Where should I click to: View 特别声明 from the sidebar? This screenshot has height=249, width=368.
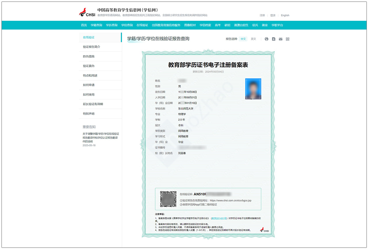89,113
